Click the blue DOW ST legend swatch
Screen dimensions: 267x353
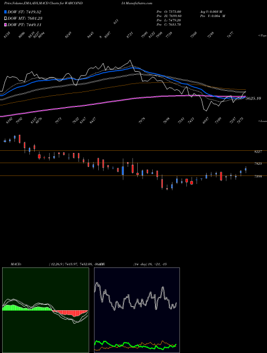click(6, 12)
